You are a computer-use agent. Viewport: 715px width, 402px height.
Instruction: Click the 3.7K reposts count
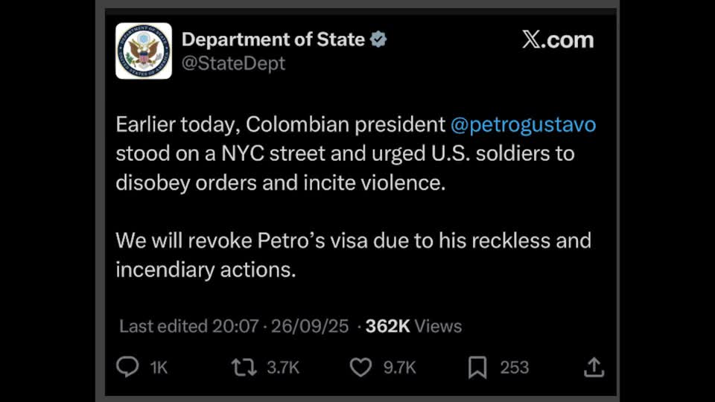coord(283,367)
